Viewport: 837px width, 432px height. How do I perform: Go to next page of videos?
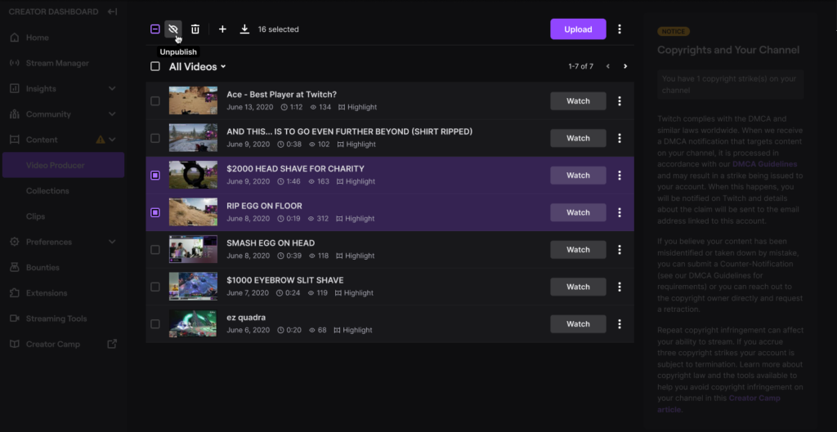point(625,67)
